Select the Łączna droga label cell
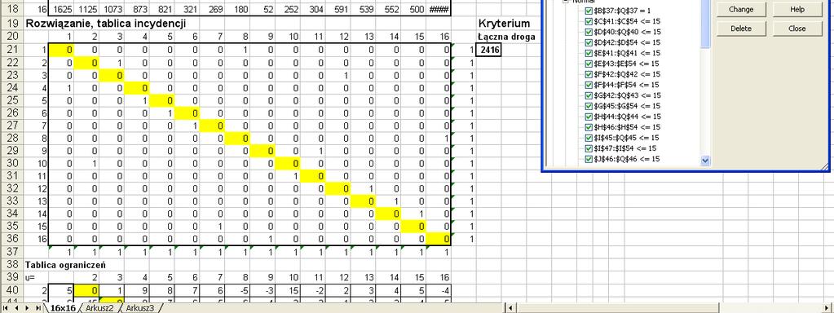834x313 pixels. click(505, 37)
